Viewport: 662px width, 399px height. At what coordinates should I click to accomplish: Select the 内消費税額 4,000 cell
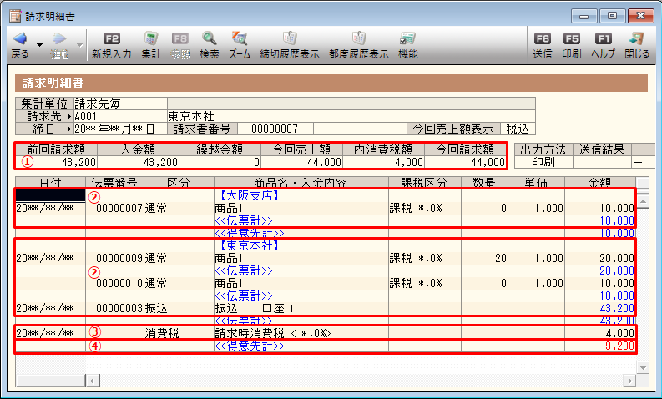[384, 162]
